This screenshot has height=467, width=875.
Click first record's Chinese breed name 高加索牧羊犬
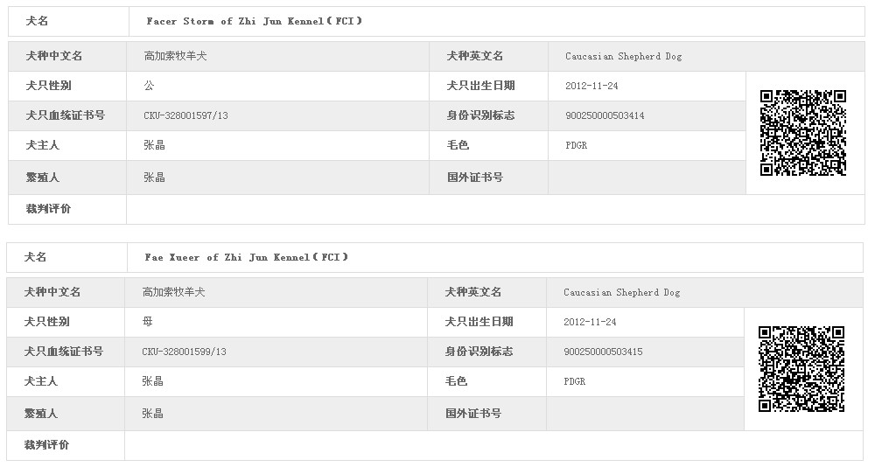pyautogui.click(x=175, y=56)
